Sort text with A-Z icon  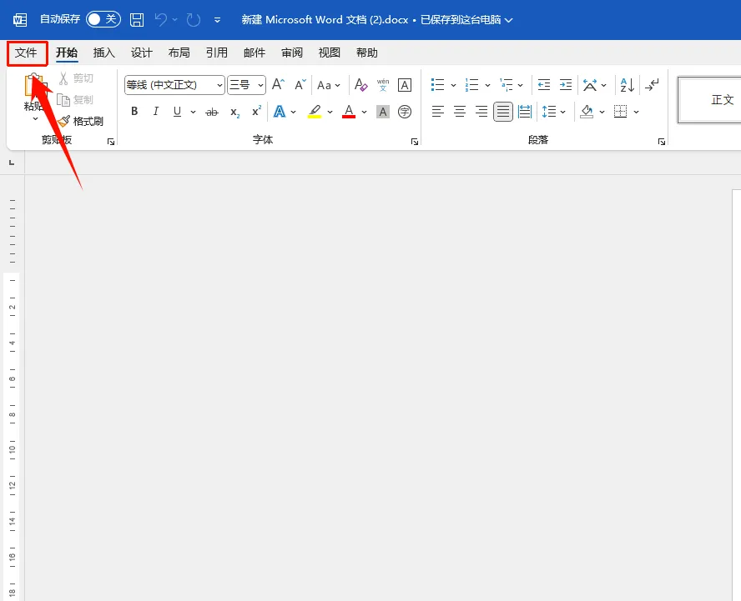pos(628,85)
